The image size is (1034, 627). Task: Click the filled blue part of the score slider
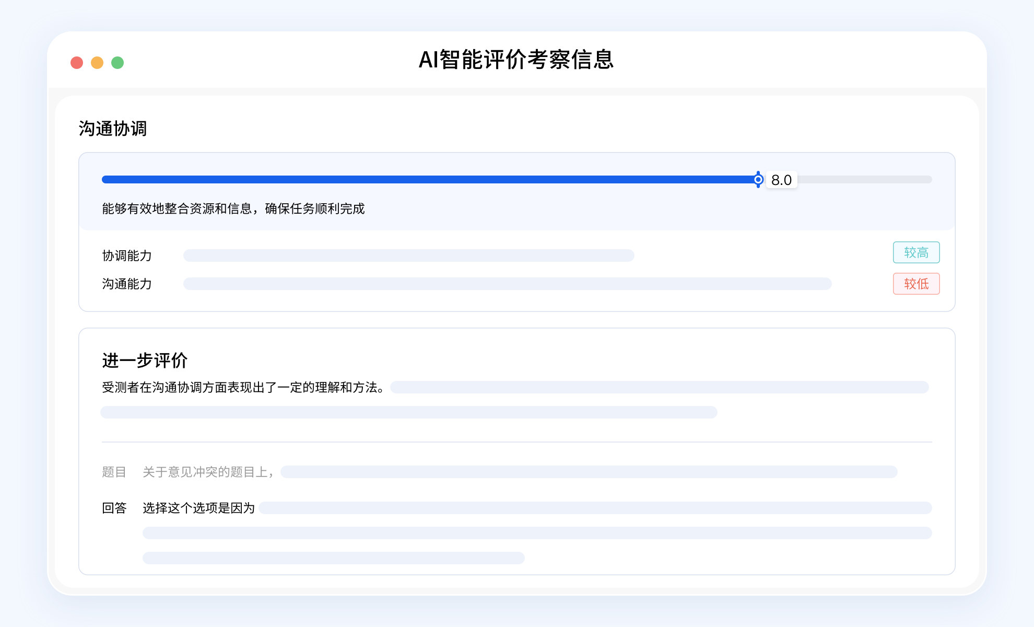pos(428,180)
